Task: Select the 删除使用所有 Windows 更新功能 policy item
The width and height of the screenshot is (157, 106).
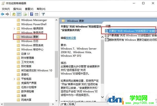Action: pyautogui.click(x=131, y=40)
